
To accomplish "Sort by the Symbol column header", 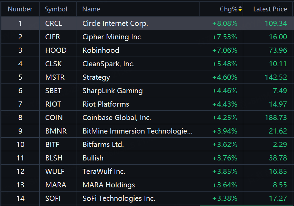I will pyautogui.click(x=56, y=9).
